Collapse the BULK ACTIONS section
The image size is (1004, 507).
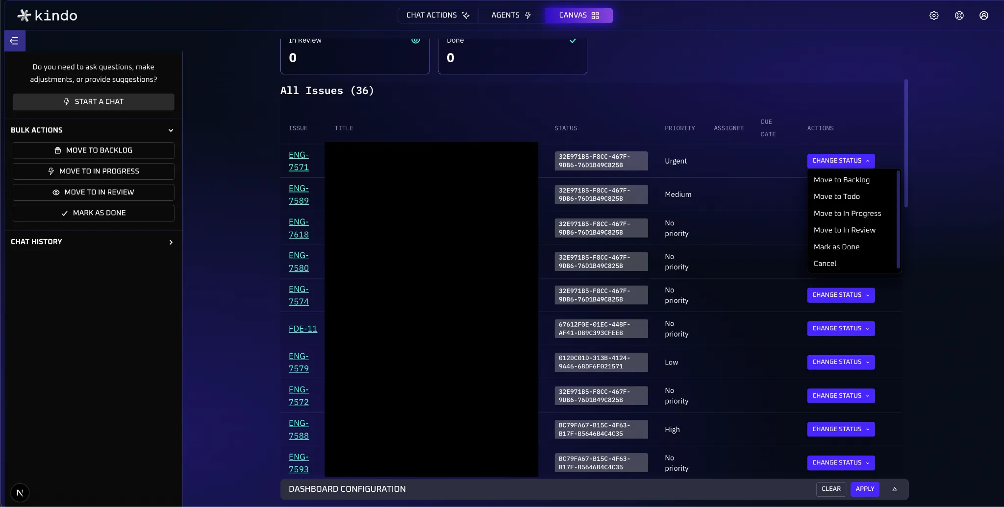[171, 130]
